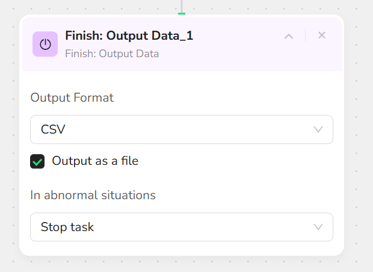Screen dimensions: 373x272
Task: Click the CSV value text
Action: (x=53, y=129)
